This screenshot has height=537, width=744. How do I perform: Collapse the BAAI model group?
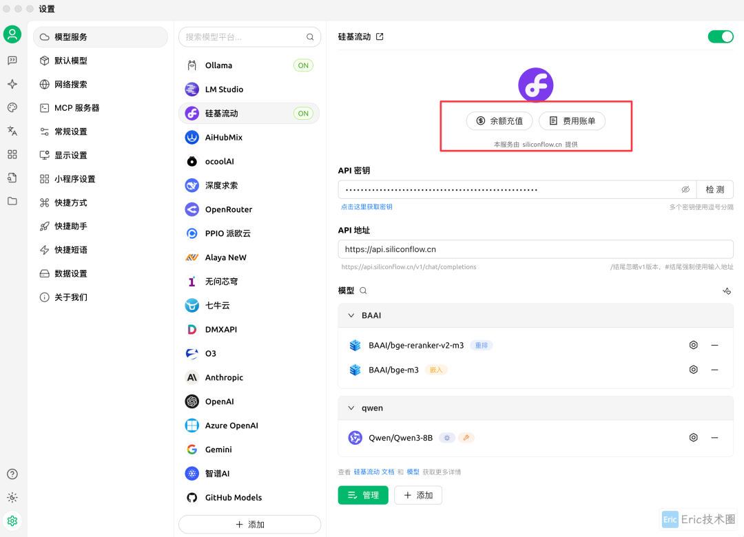[351, 315]
